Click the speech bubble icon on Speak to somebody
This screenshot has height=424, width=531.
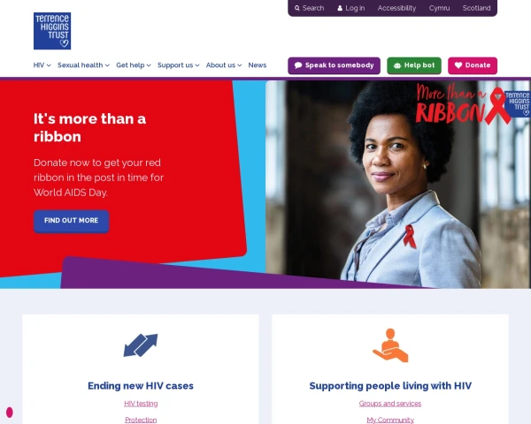(298, 65)
